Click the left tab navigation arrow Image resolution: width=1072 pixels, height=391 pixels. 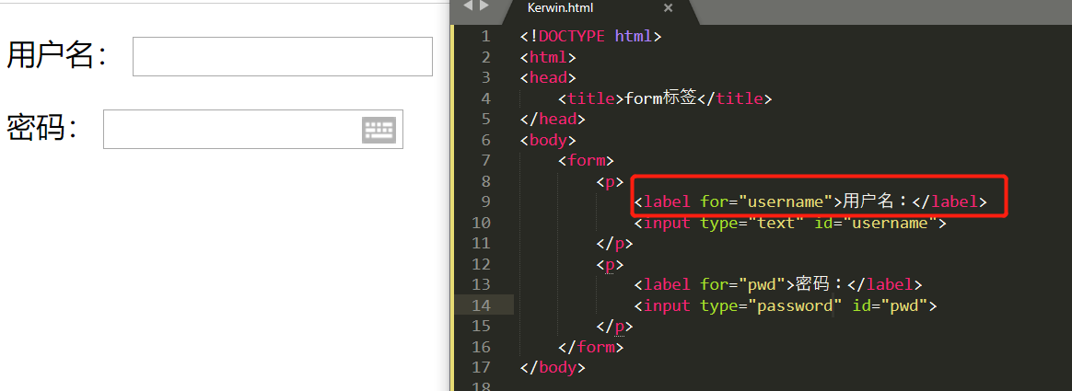[x=469, y=6]
